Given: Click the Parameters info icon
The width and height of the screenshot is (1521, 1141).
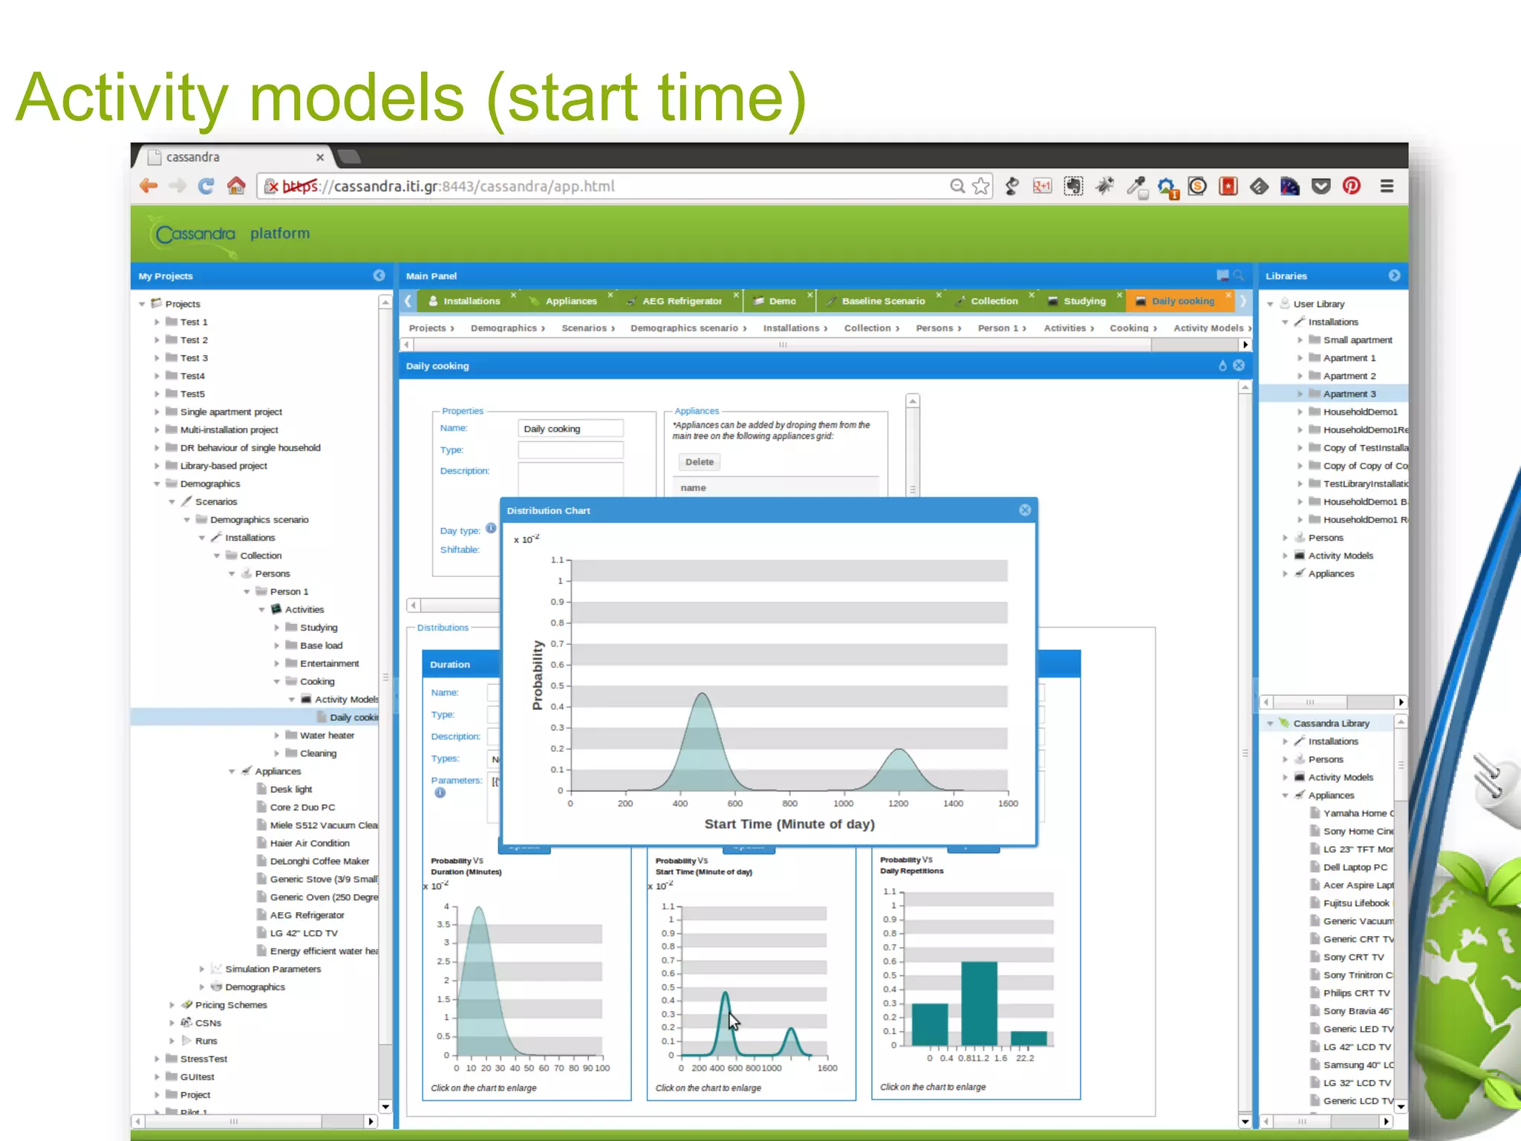Looking at the screenshot, I should (x=440, y=793).
